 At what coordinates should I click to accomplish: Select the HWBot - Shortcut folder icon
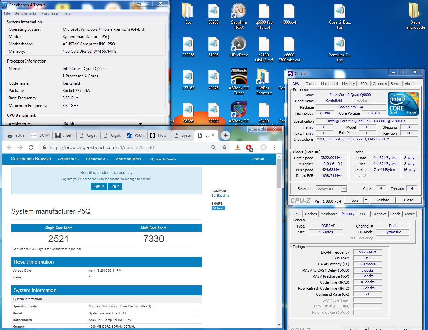(x=264, y=82)
